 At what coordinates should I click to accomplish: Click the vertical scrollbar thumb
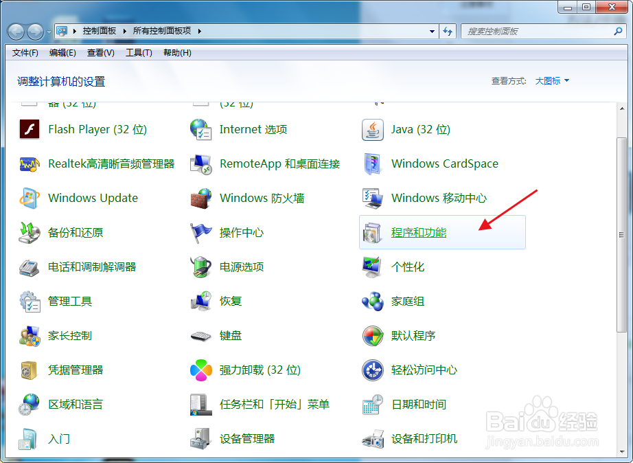tap(622, 235)
